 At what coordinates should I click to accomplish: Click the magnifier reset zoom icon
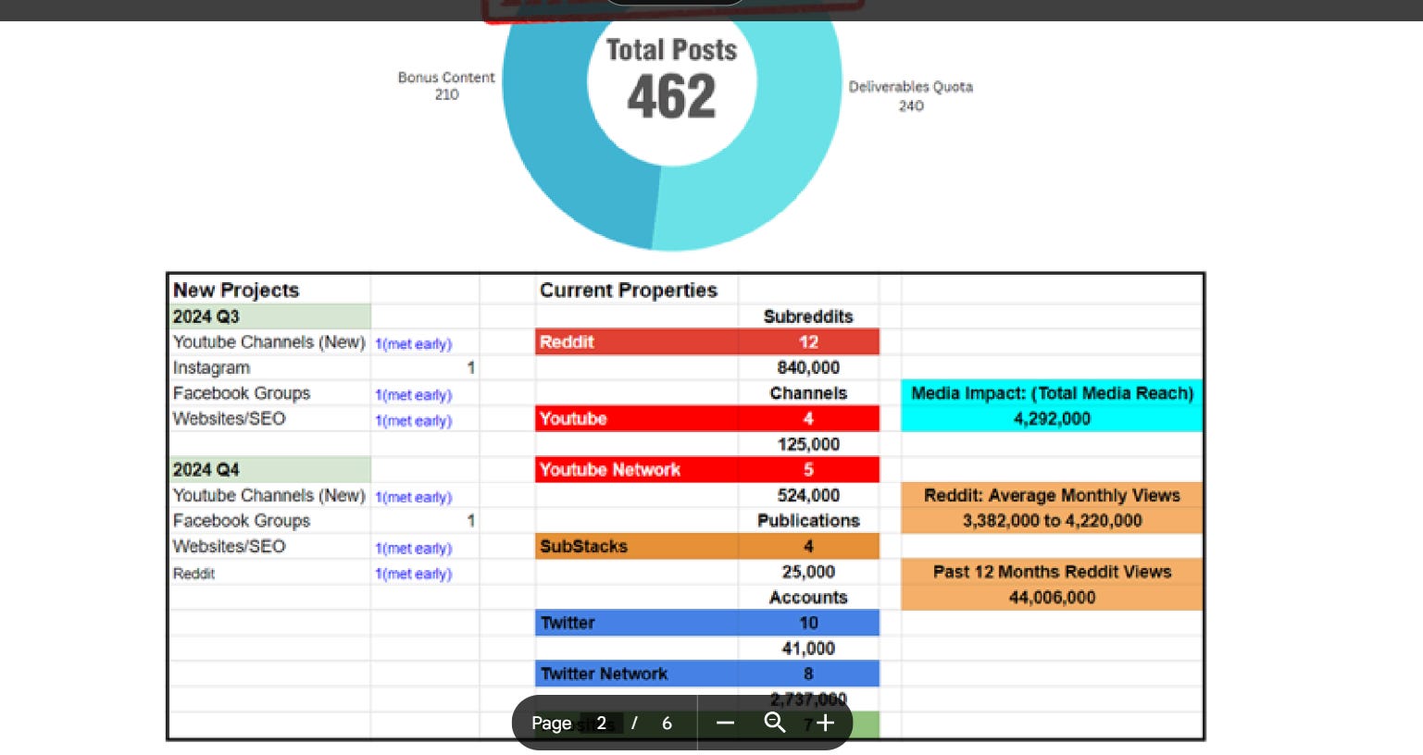(x=775, y=723)
